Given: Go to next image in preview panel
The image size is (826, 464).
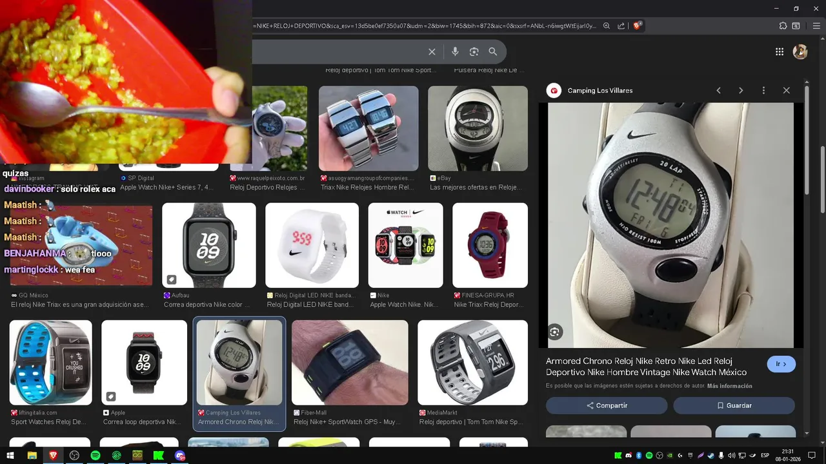Looking at the screenshot, I should click(741, 91).
